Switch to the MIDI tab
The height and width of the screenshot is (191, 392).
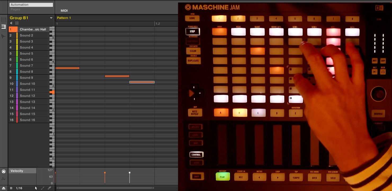tap(64, 11)
